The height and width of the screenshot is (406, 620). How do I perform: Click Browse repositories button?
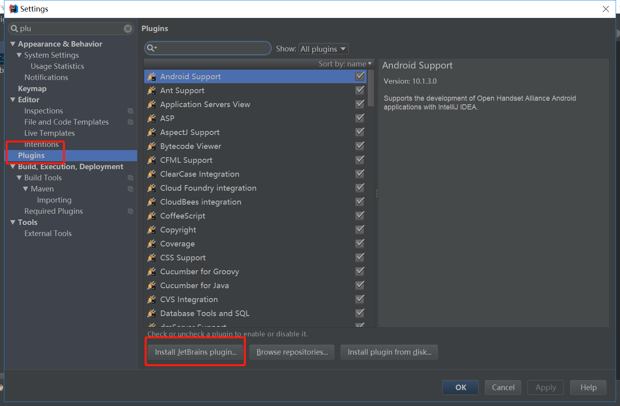tap(292, 352)
